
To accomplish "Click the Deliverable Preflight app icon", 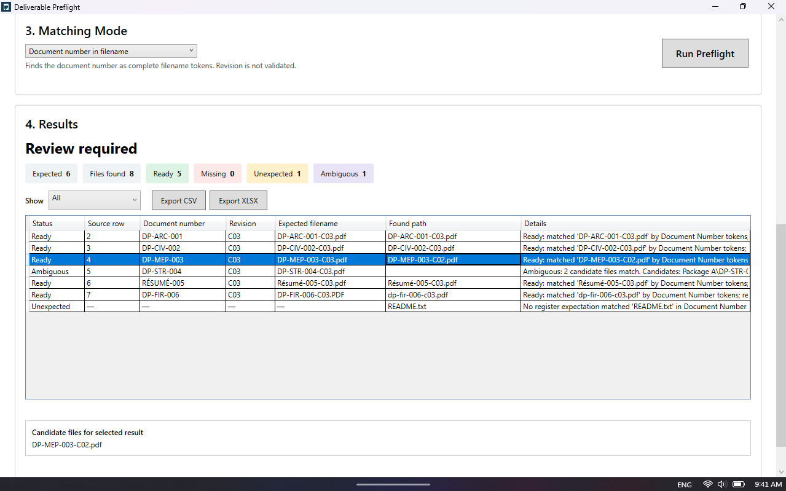I will [x=6, y=7].
